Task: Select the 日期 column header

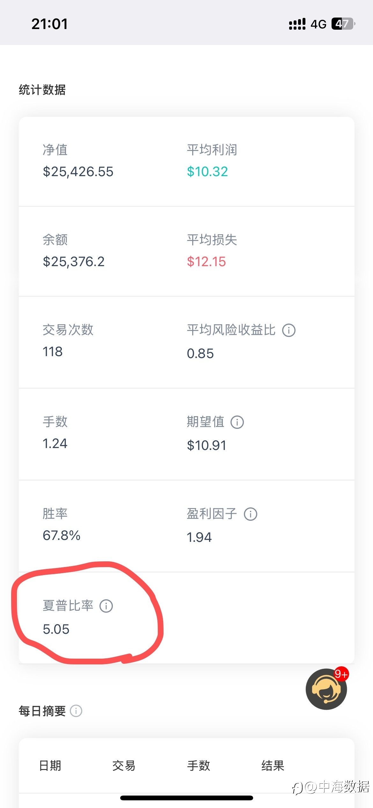Action: (x=50, y=766)
